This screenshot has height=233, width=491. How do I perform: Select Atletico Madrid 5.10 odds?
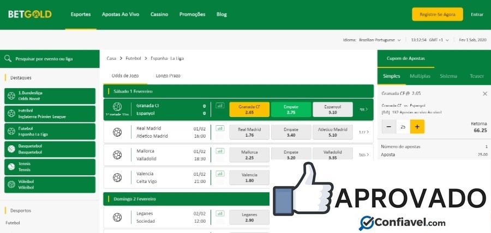333,132
